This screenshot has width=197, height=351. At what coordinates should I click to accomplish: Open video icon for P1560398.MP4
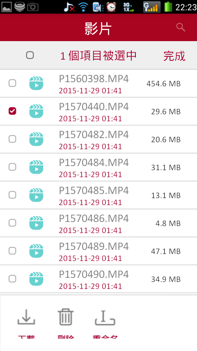pyautogui.click(x=36, y=83)
